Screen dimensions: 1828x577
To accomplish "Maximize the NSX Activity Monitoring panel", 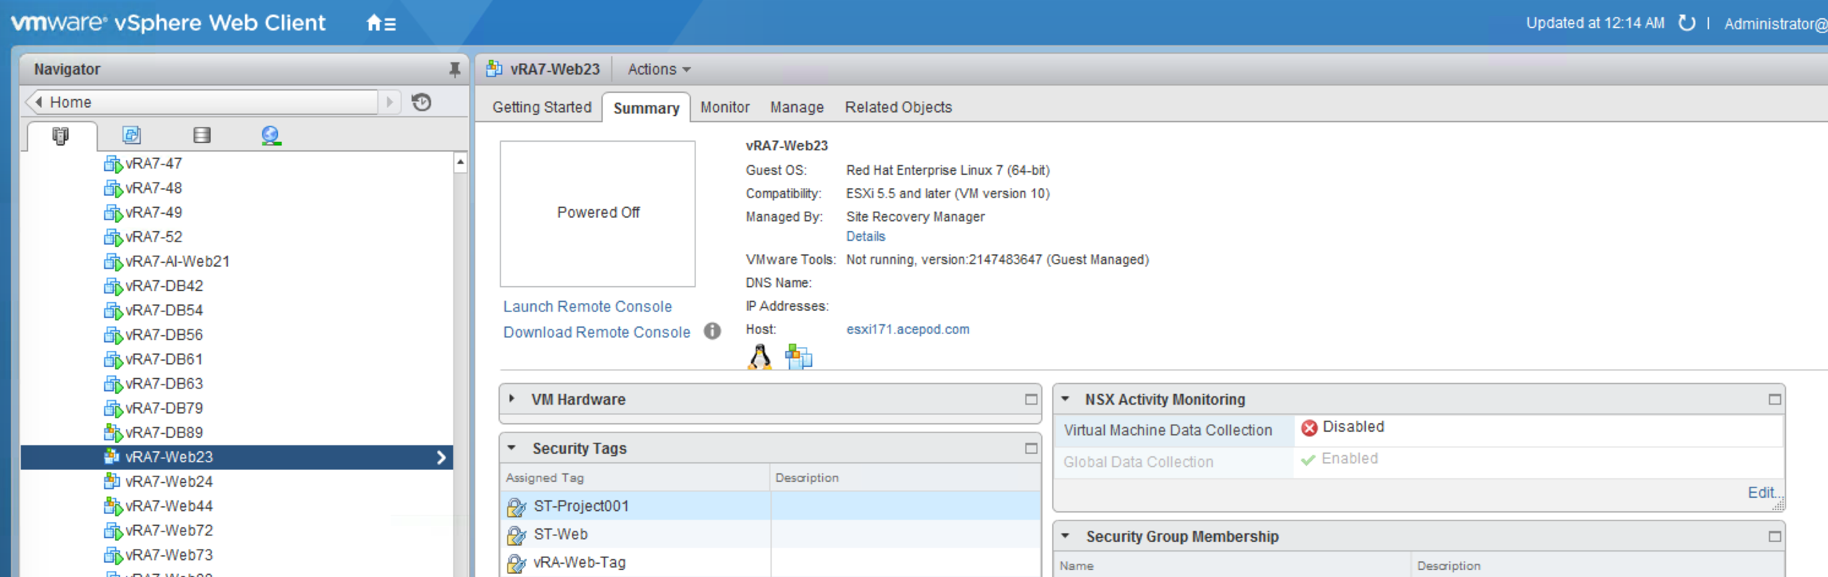I will (x=1774, y=400).
